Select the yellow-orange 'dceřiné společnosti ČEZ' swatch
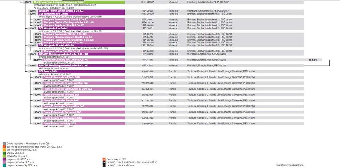 (4, 150)
